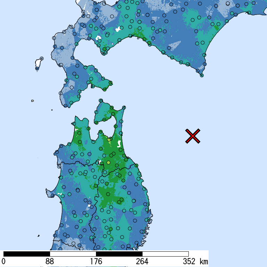Click the red X epicenter marker

click(x=193, y=136)
